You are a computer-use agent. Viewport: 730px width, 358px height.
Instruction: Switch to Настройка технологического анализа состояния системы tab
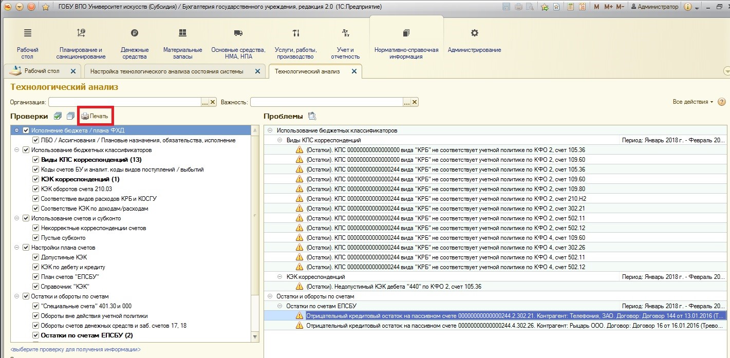(x=166, y=71)
